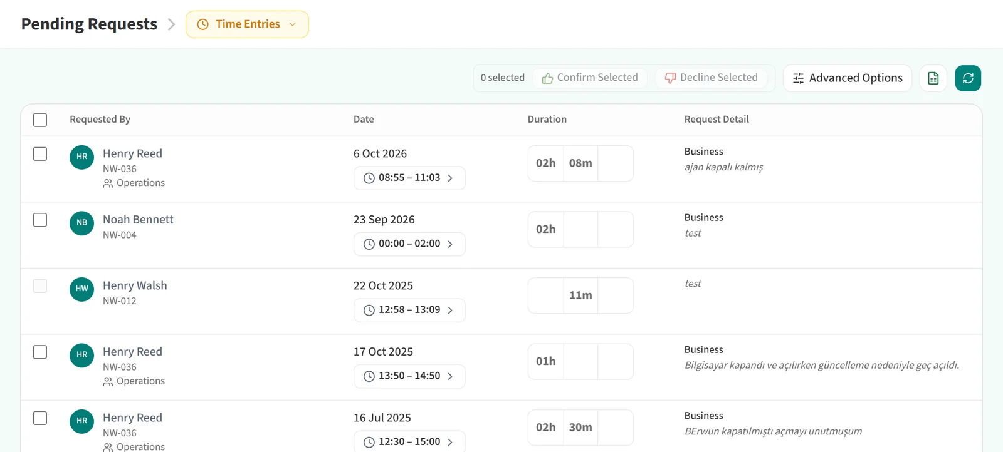
Task: Click the NB avatar for Noah Bennett
Action: [81, 223]
